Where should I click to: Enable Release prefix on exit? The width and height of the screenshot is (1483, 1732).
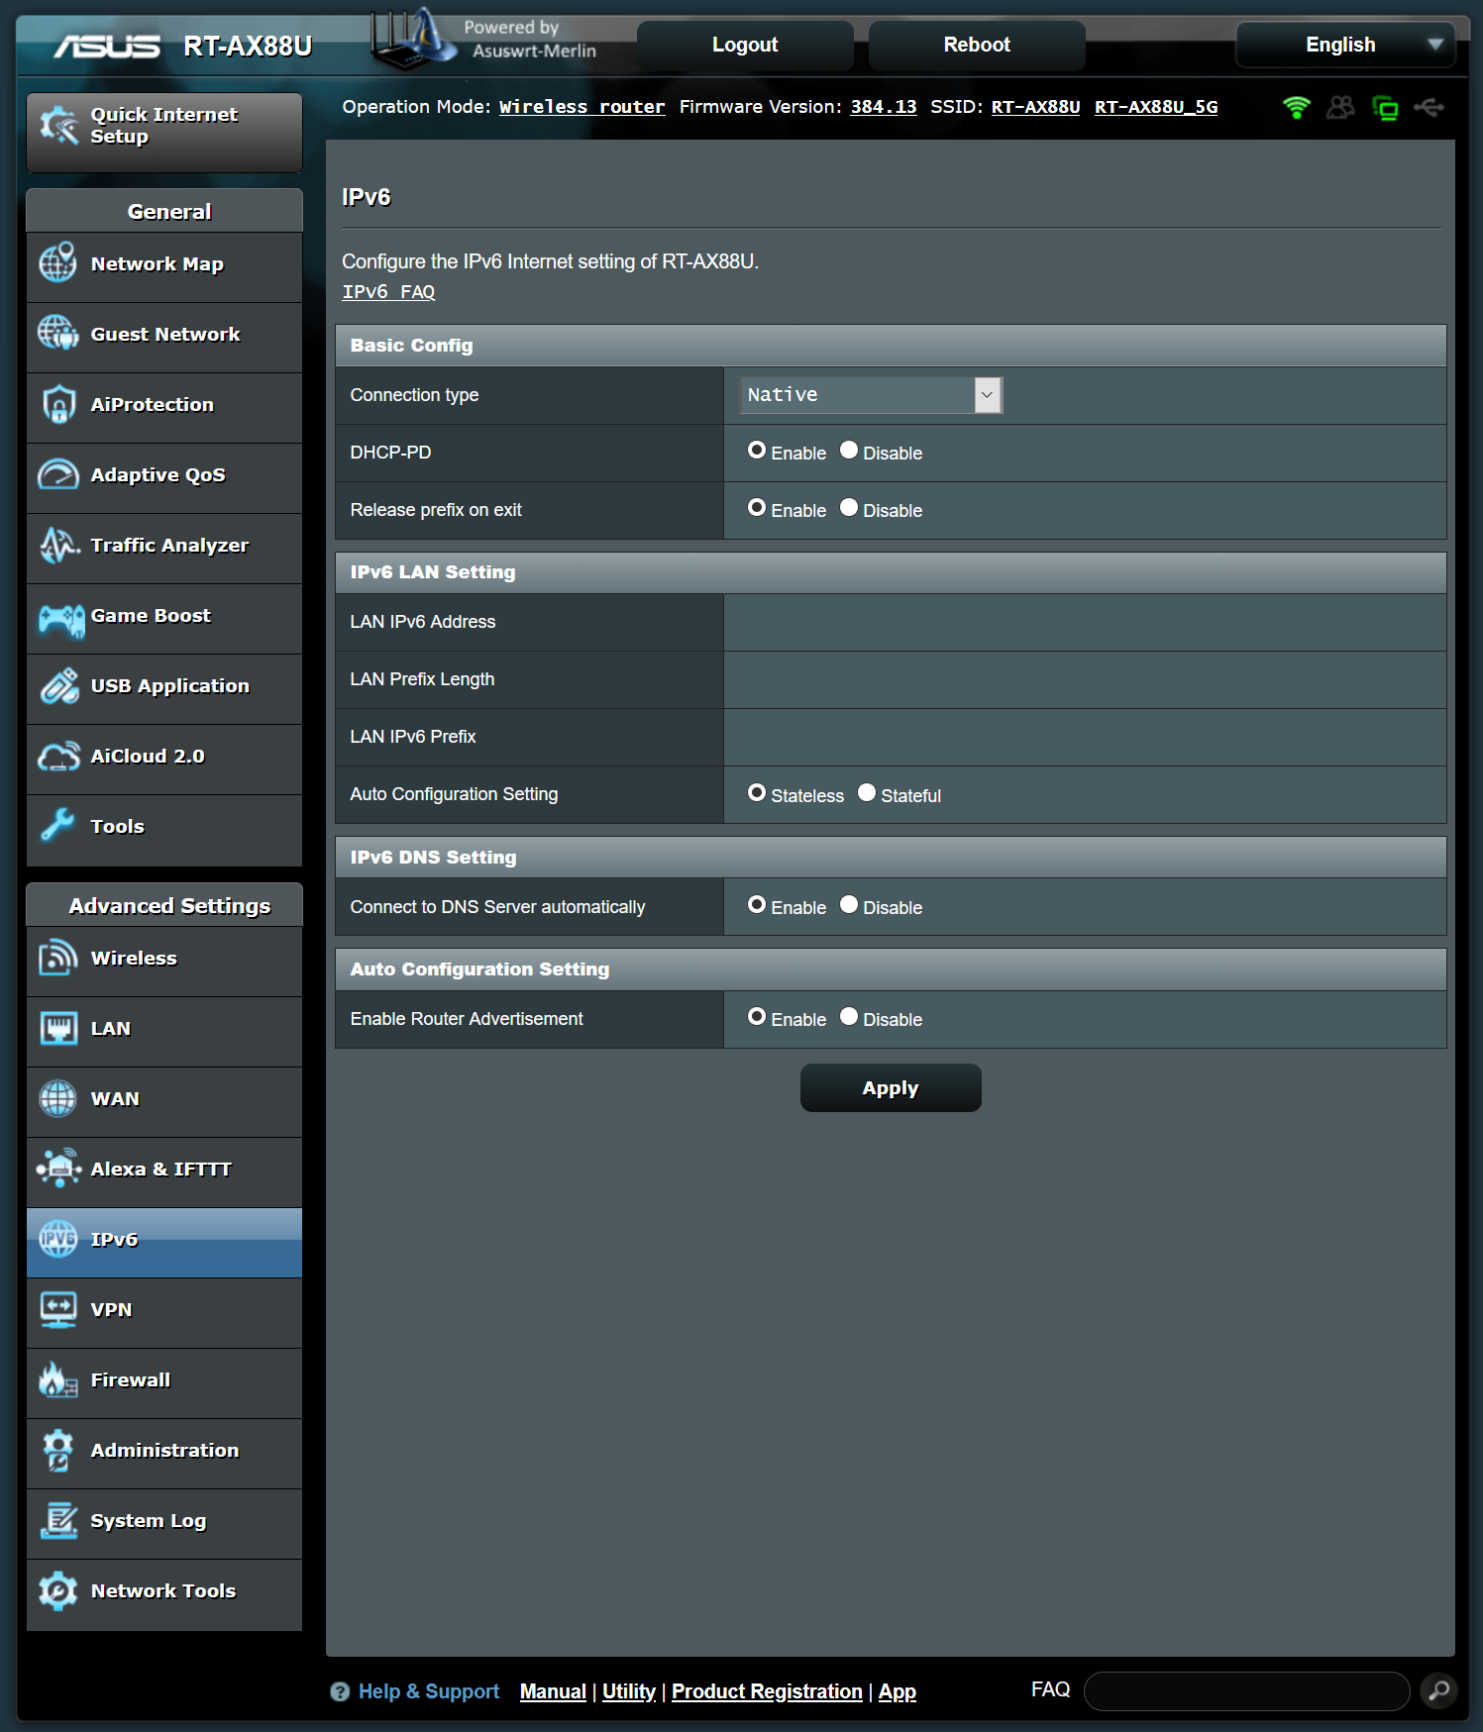(757, 508)
